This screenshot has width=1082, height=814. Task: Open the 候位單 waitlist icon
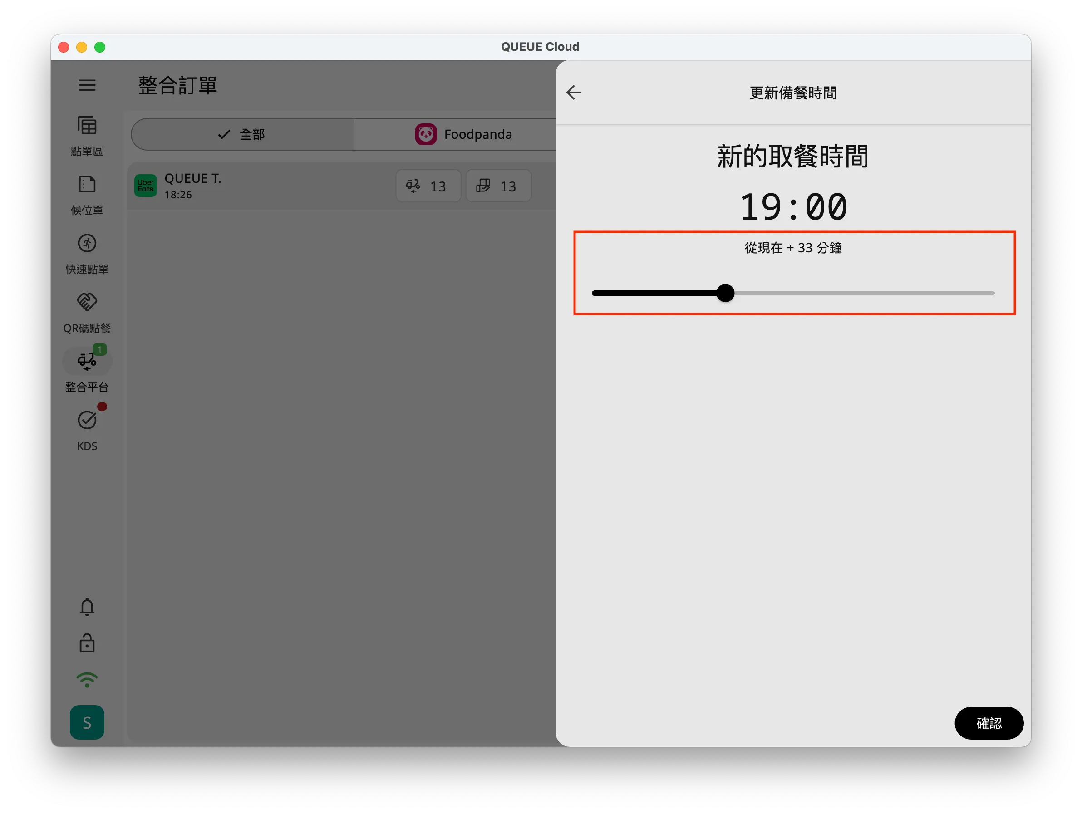87,185
